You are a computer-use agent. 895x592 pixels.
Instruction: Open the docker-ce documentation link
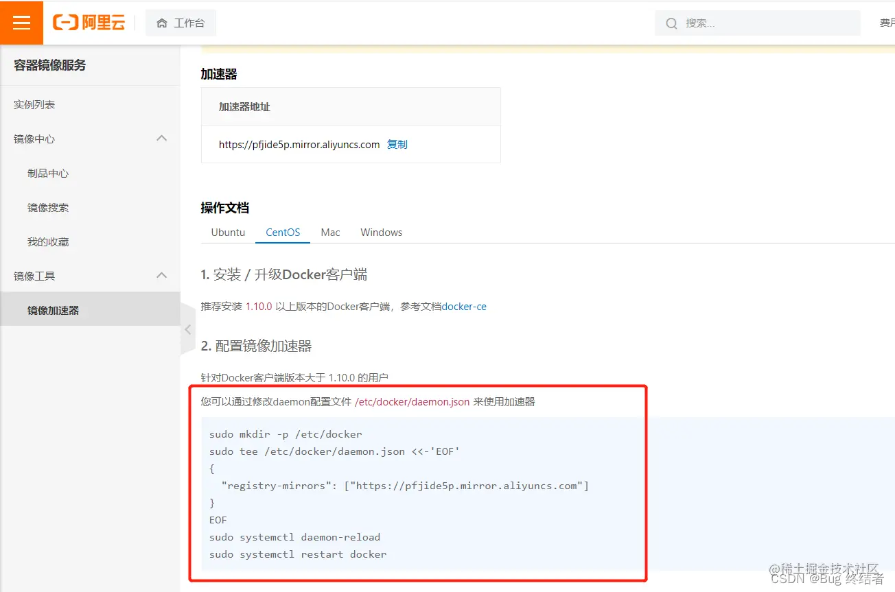[x=464, y=307]
